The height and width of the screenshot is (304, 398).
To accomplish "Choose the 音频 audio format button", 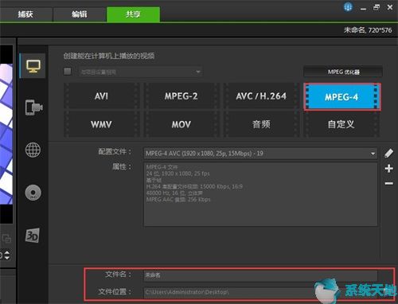I will point(261,124).
